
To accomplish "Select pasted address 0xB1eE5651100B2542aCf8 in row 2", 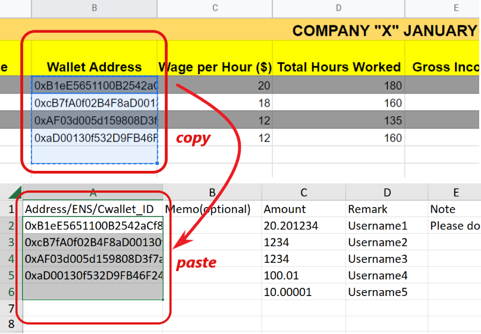I will pyautogui.click(x=93, y=225).
